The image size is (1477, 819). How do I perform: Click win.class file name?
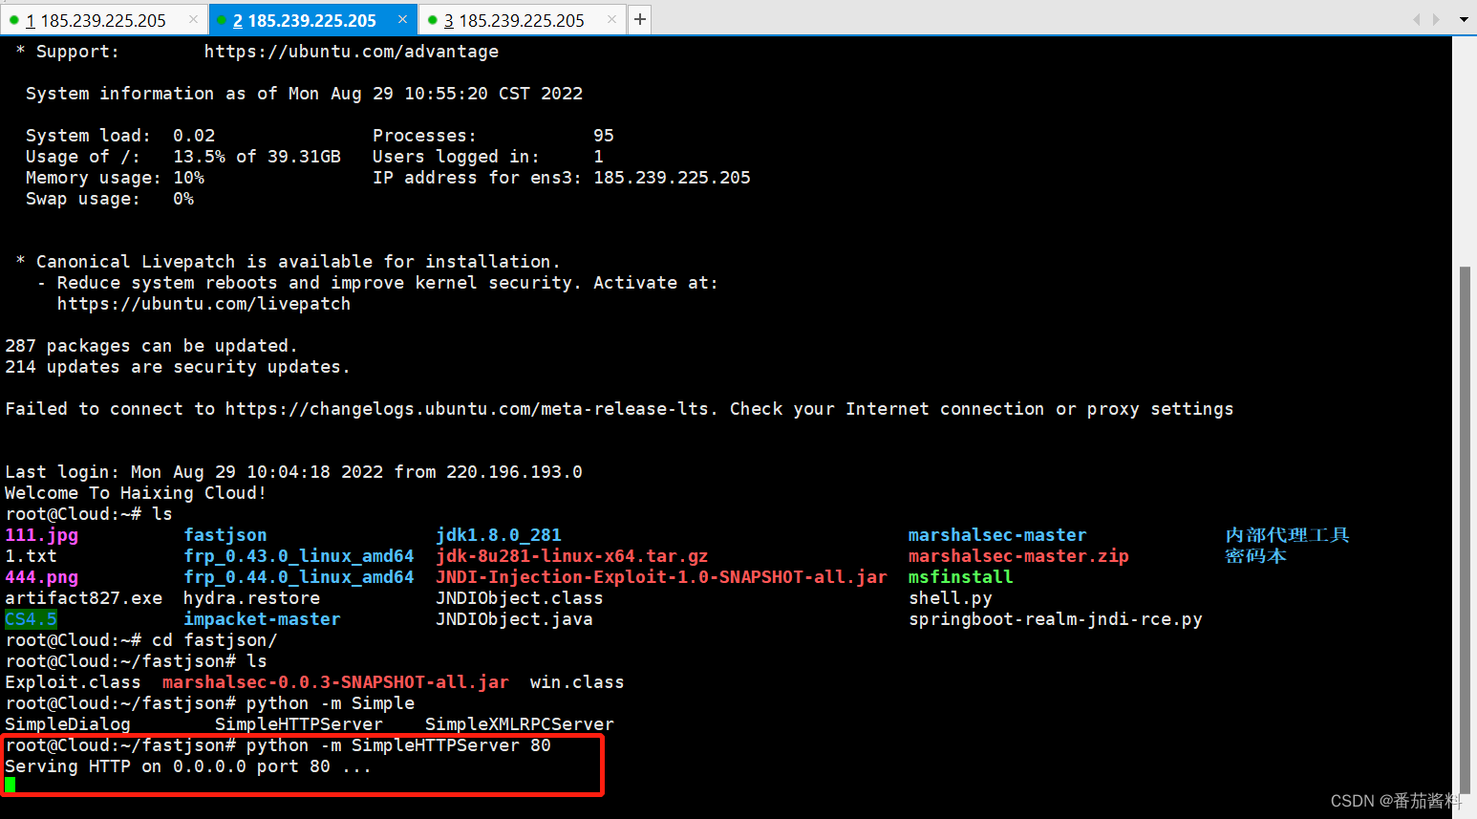pos(577,682)
